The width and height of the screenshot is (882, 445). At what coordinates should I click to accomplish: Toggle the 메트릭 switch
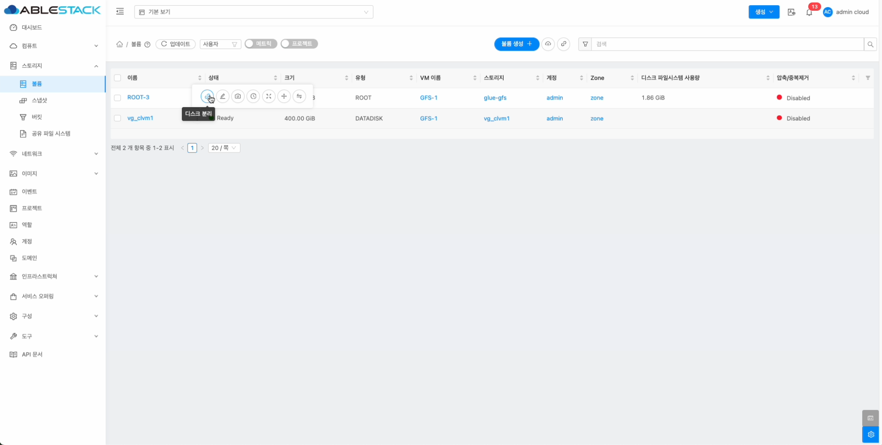pos(260,44)
